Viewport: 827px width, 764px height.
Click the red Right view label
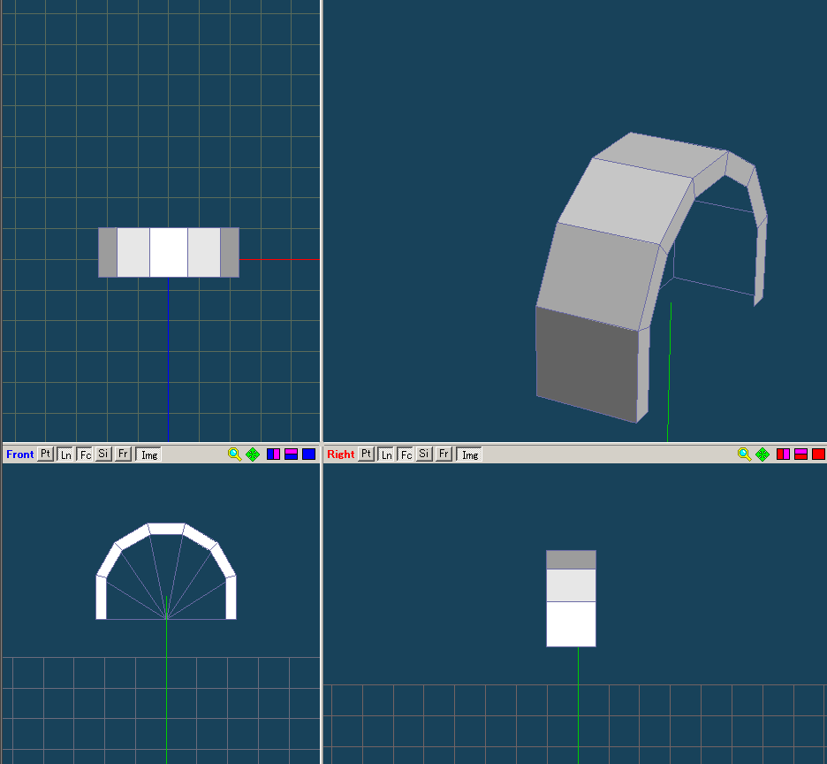pyautogui.click(x=340, y=455)
